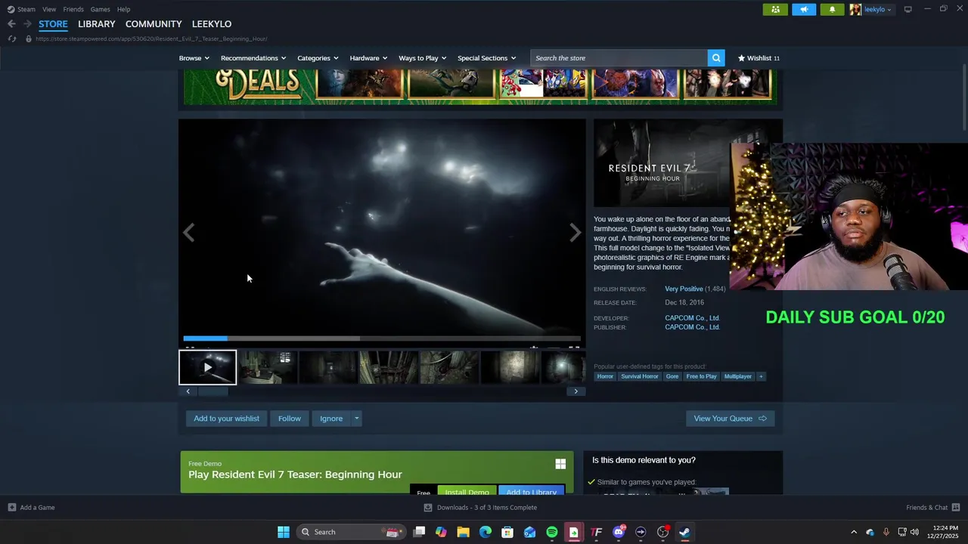The height and width of the screenshot is (544, 968).
Task: Focus the Windows taskbar Search box
Action: click(352, 532)
